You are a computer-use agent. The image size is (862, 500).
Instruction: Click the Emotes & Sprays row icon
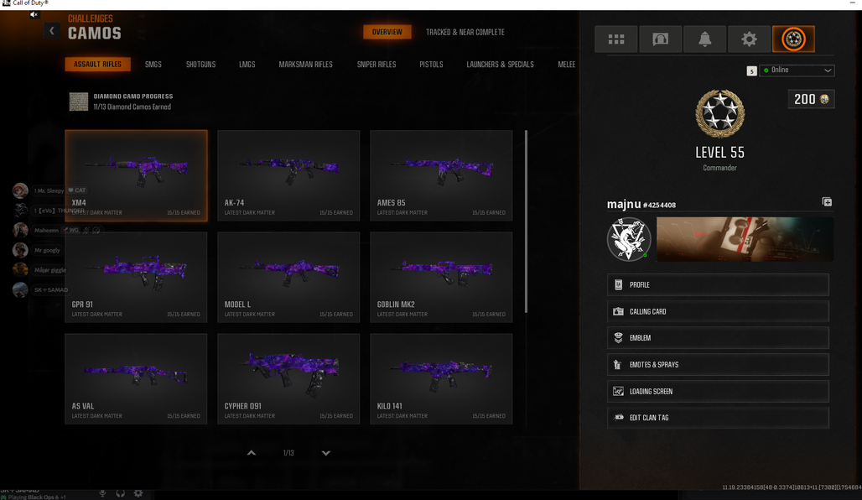pos(618,364)
